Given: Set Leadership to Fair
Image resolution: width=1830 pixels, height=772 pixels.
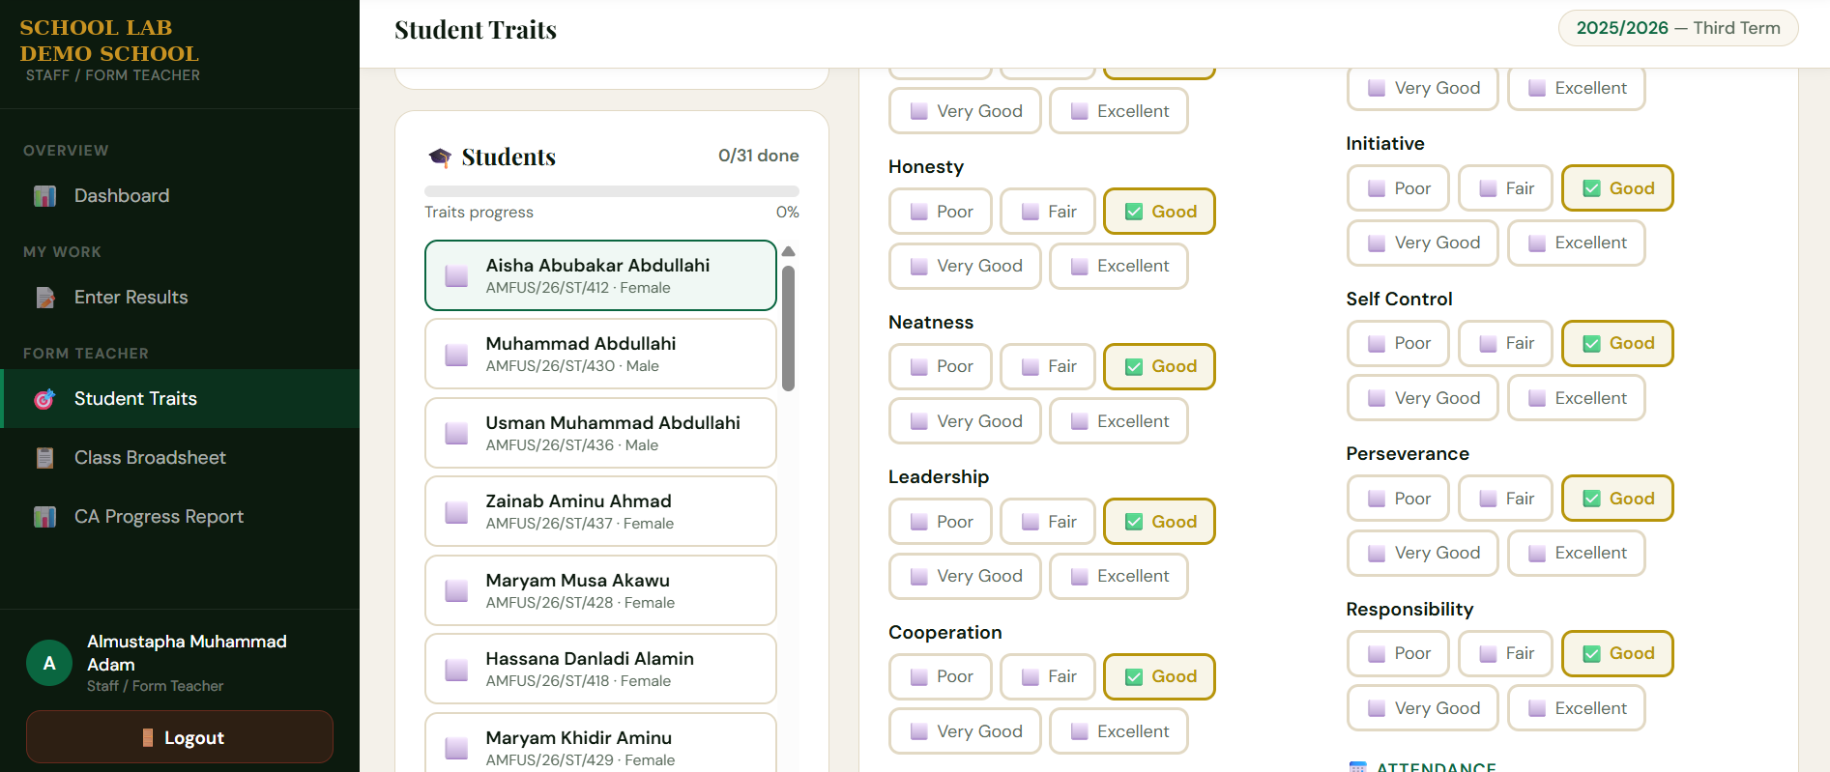Looking at the screenshot, I should click(x=1047, y=522).
